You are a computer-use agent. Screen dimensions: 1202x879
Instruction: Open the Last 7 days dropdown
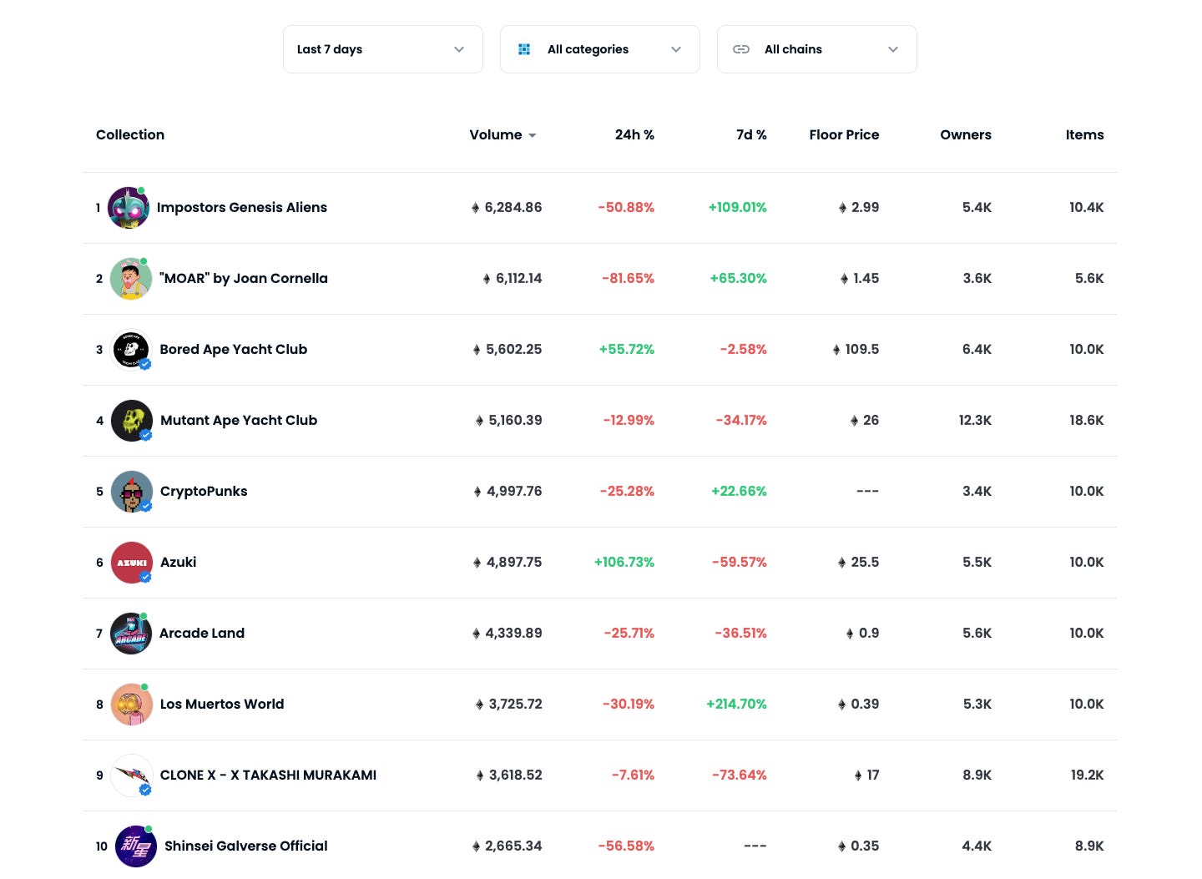point(383,49)
